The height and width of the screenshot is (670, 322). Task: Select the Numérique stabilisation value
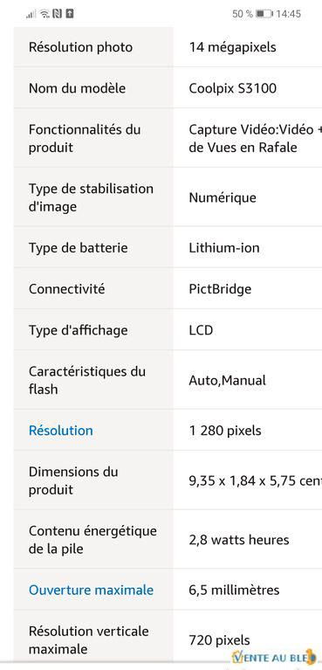pos(223,197)
